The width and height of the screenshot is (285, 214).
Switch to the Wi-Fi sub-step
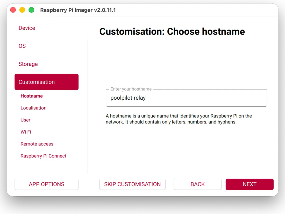[26, 132]
